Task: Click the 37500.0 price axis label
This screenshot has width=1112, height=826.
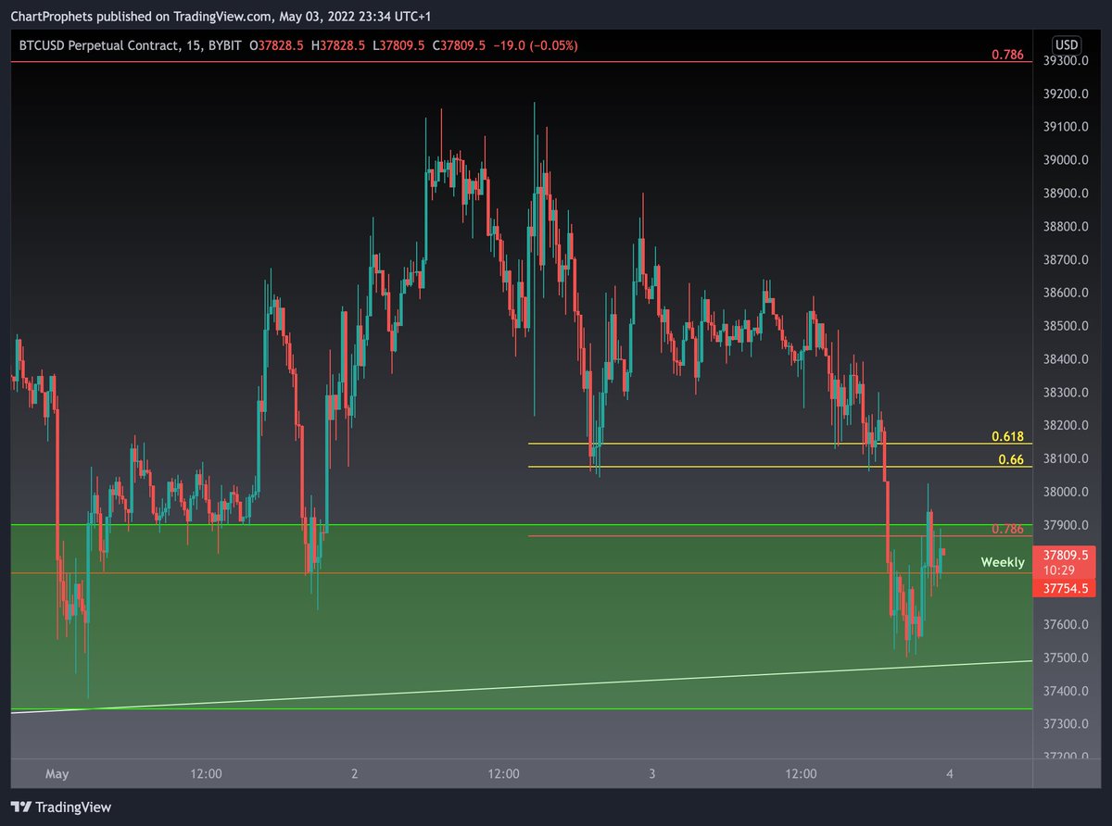Action: click(x=1065, y=658)
